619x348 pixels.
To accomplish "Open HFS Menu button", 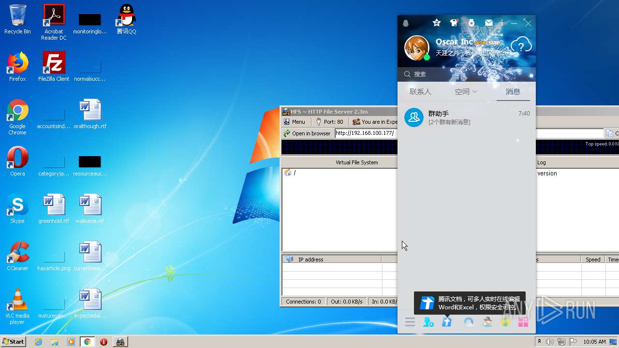I will 295,122.
